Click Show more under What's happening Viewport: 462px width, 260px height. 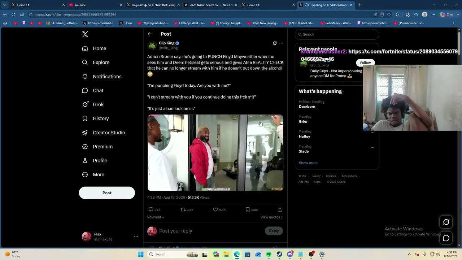pyautogui.click(x=308, y=163)
